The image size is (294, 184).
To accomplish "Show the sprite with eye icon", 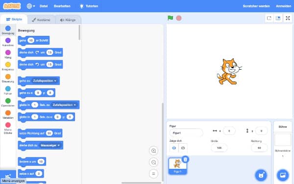I will (174, 148).
